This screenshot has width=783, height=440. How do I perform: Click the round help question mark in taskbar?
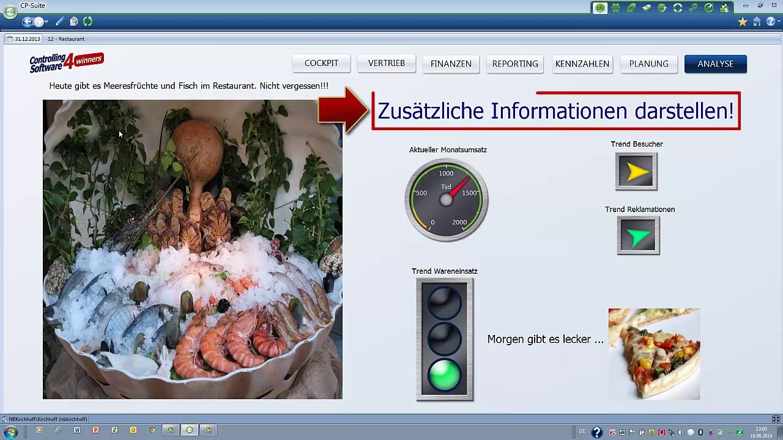click(x=597, y=432)
